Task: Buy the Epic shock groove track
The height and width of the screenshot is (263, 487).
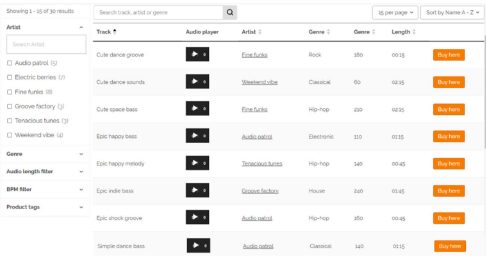Action: tap(449, 218)
